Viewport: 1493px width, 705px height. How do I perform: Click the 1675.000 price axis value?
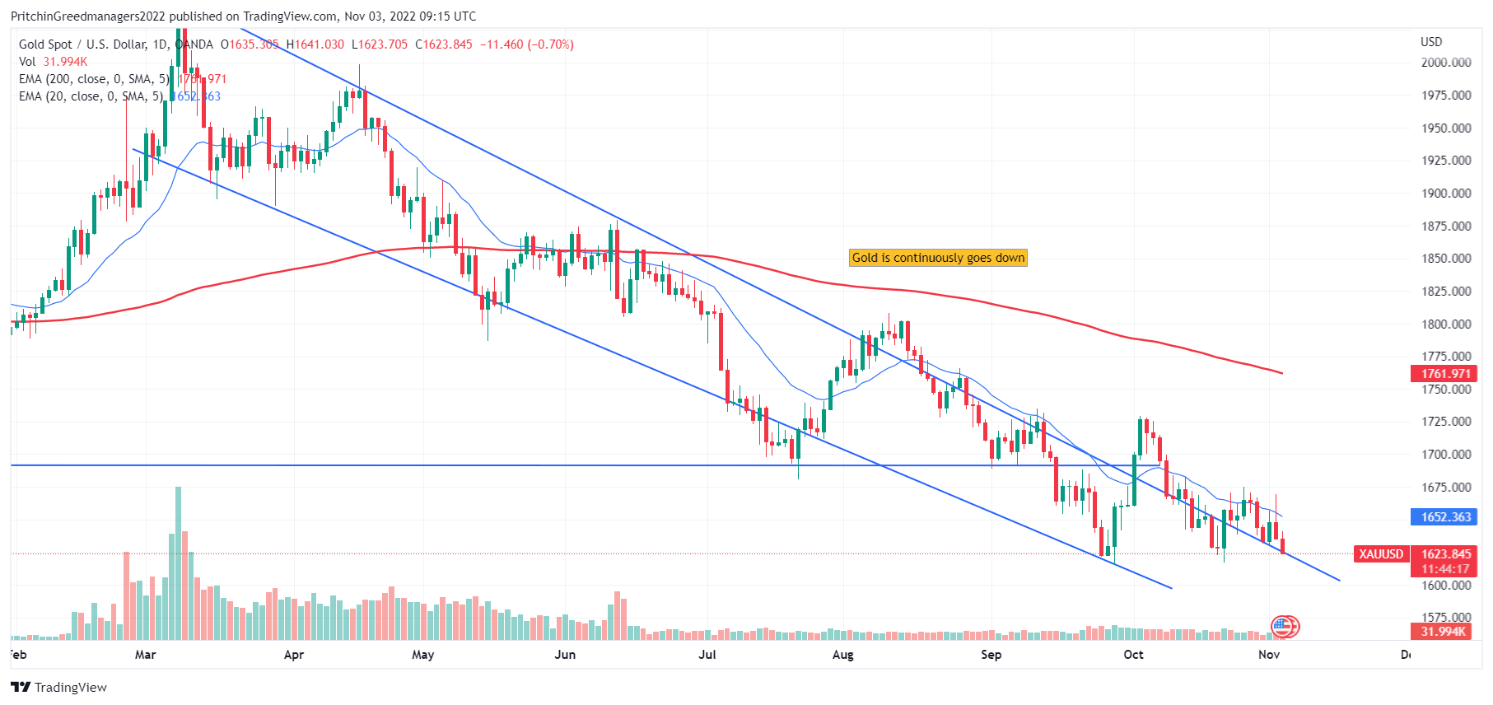(1446, 488)
